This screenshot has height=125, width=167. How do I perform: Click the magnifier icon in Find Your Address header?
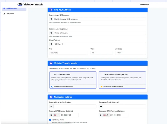pos(51,10)
